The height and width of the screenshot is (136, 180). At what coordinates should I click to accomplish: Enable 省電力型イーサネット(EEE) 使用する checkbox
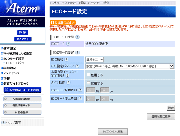click(x=89, y=74)
